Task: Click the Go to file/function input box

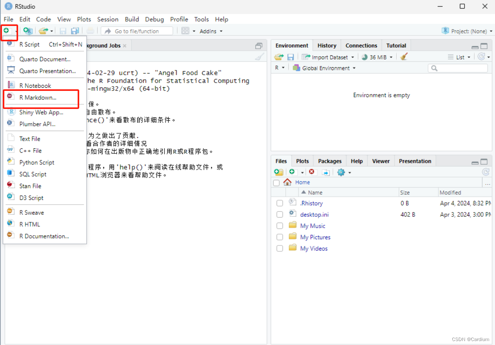Action: click(x=137, y=31)
